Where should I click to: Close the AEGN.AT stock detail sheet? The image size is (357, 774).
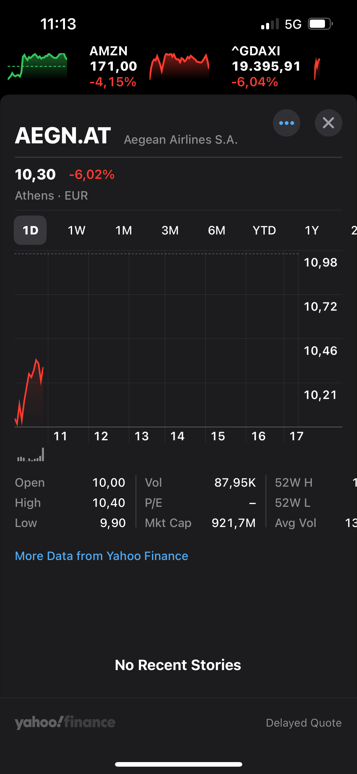328,123
